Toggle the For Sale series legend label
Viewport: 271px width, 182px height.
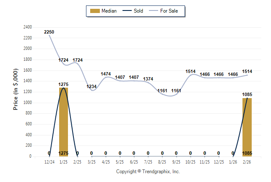[169, 11]
